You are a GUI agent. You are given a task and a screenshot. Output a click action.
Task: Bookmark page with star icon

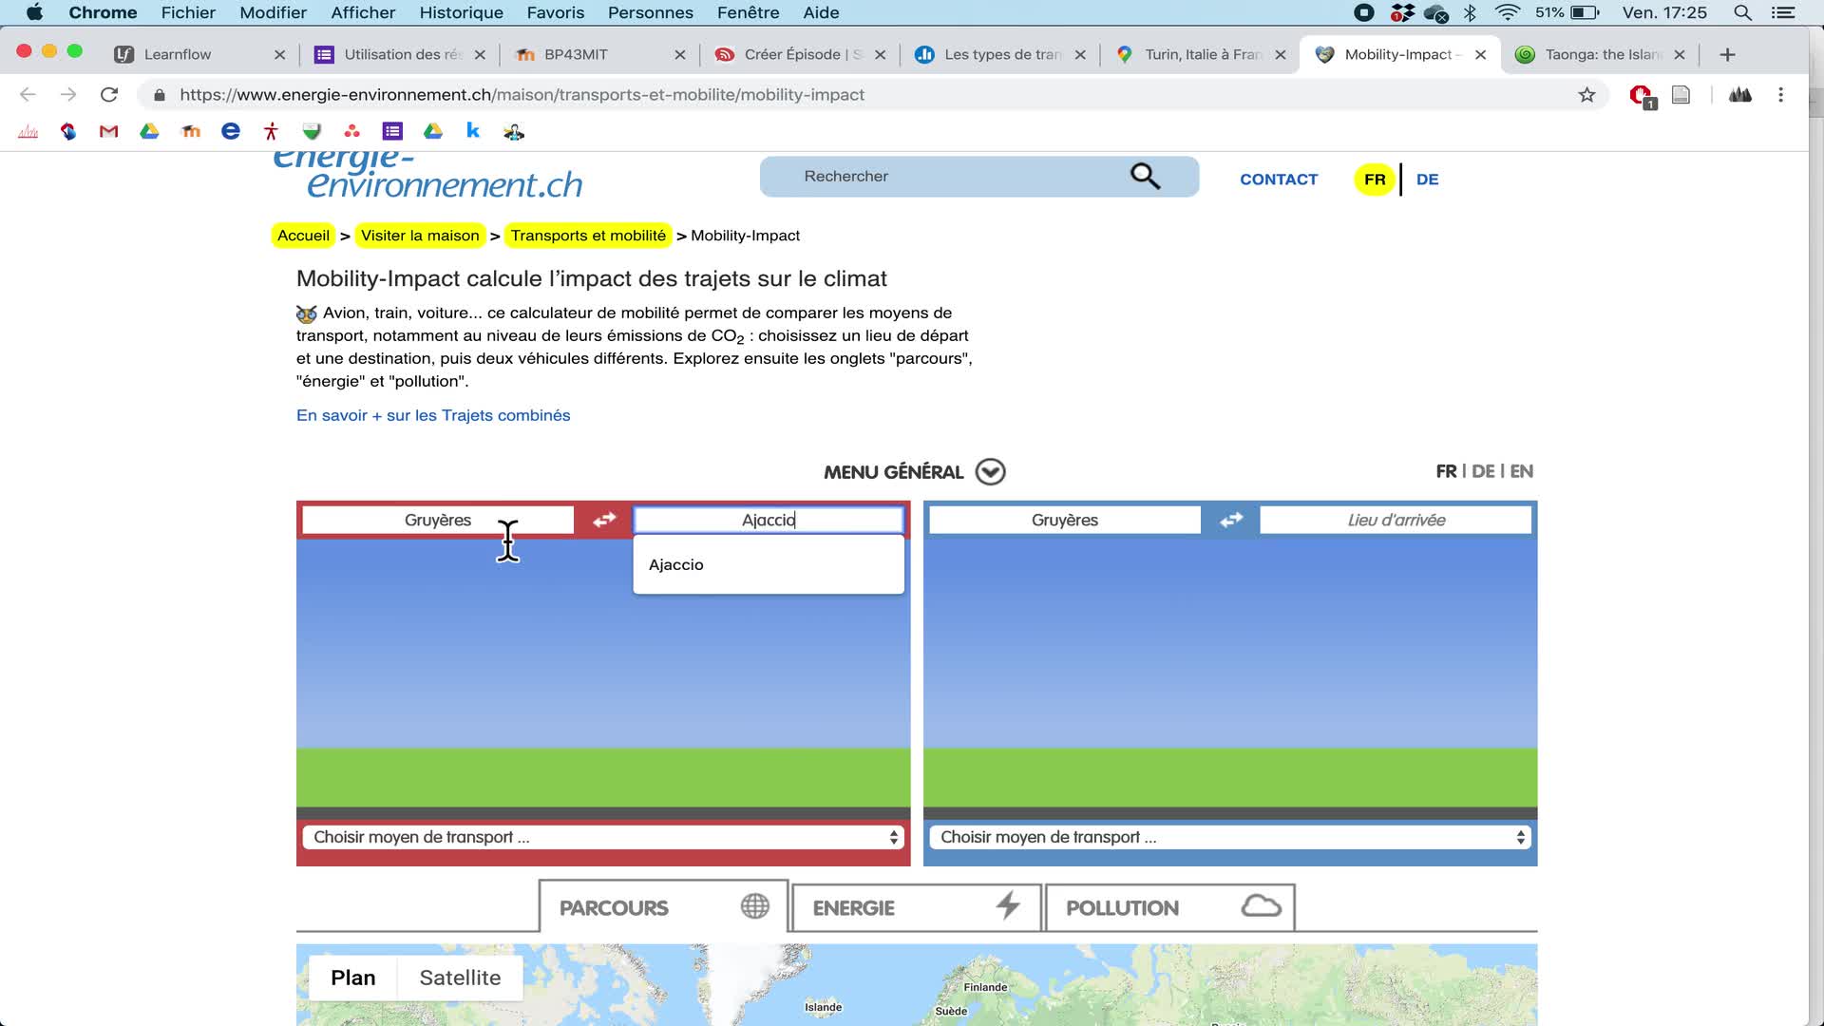(x=1586, y=95)
